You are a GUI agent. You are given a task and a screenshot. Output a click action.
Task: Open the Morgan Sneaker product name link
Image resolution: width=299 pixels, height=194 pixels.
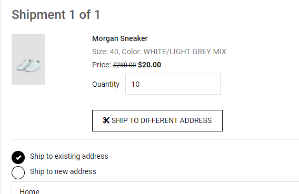119,39
